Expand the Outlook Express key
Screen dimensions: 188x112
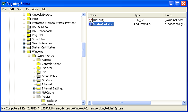[24, 15]
